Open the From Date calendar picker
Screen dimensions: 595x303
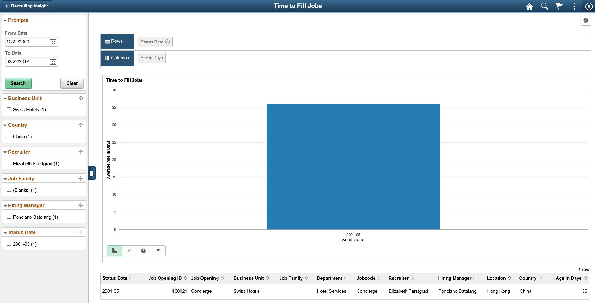click(52, 42)
